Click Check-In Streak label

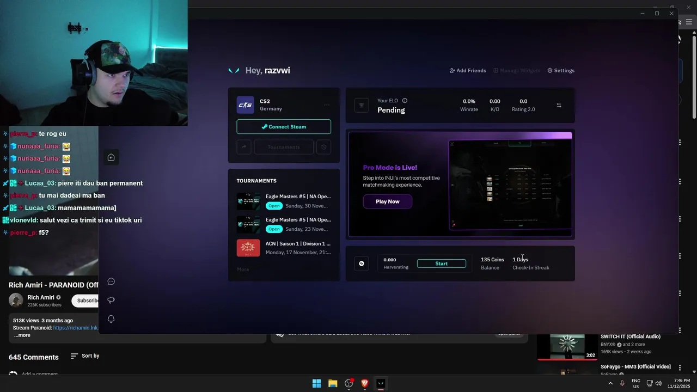[531, 268]
